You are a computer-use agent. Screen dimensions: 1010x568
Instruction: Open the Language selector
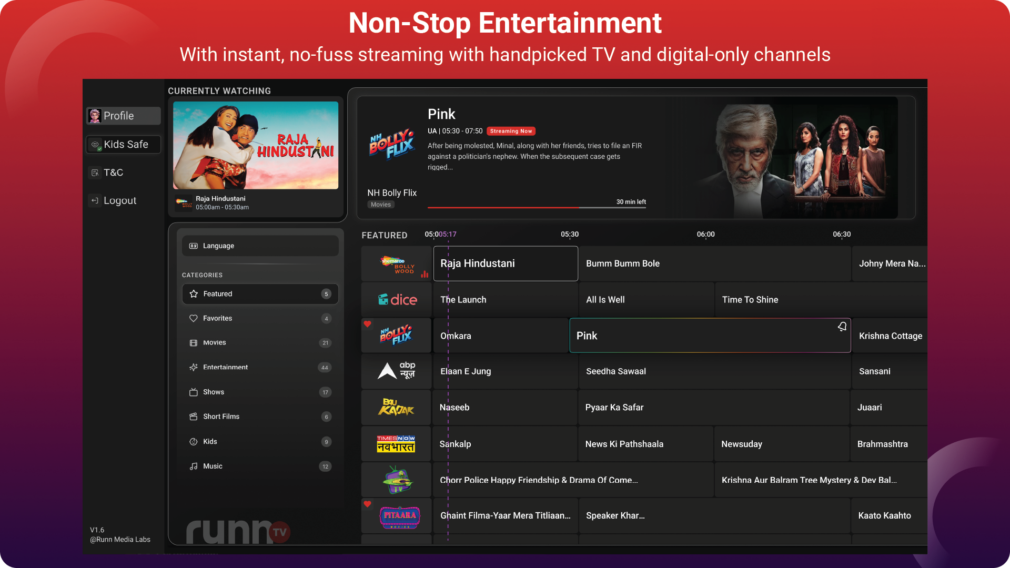pyautogui.click(x=260, y=246)
